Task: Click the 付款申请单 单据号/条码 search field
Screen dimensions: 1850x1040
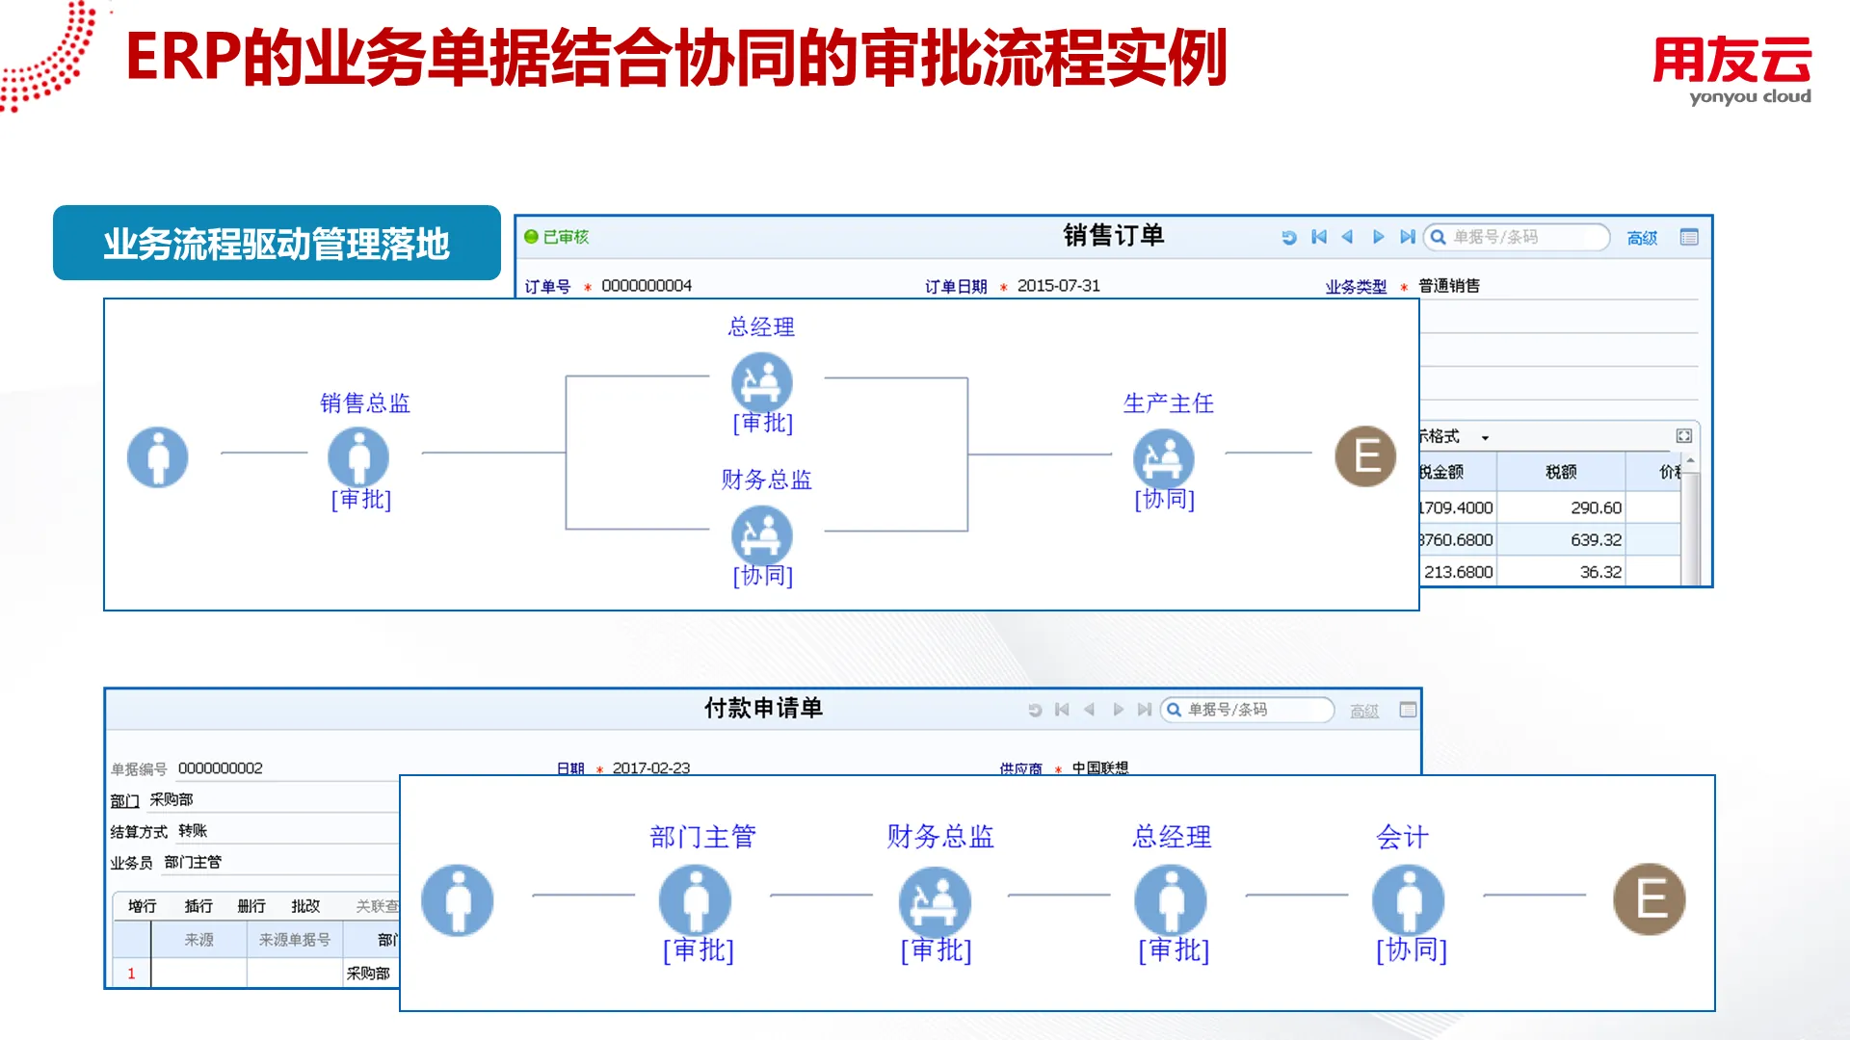Action: 1248,710
